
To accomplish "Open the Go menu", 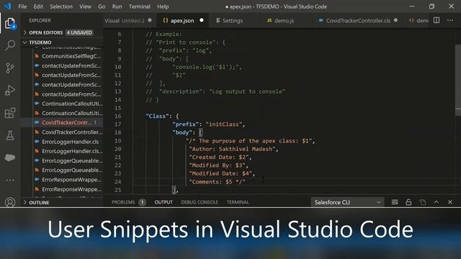I will (102, 6).
